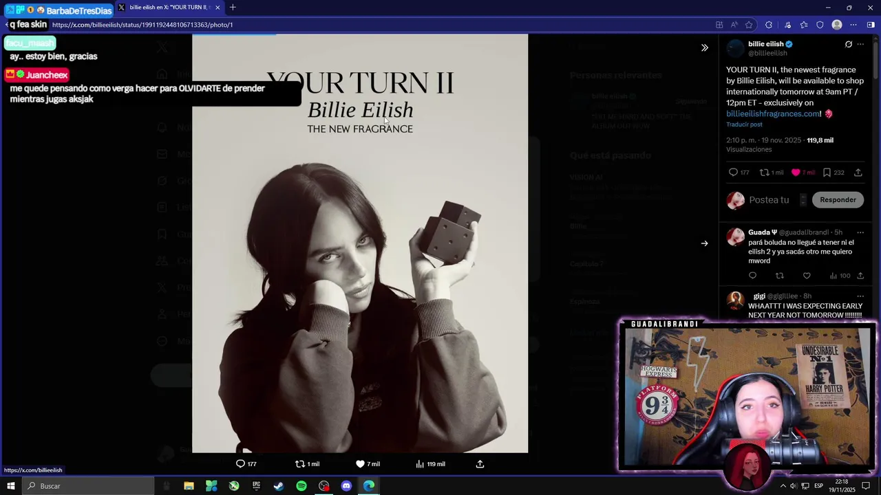The image size is (881, 495).
Task: Open Discord from taskbar
Action: point(346,486)
